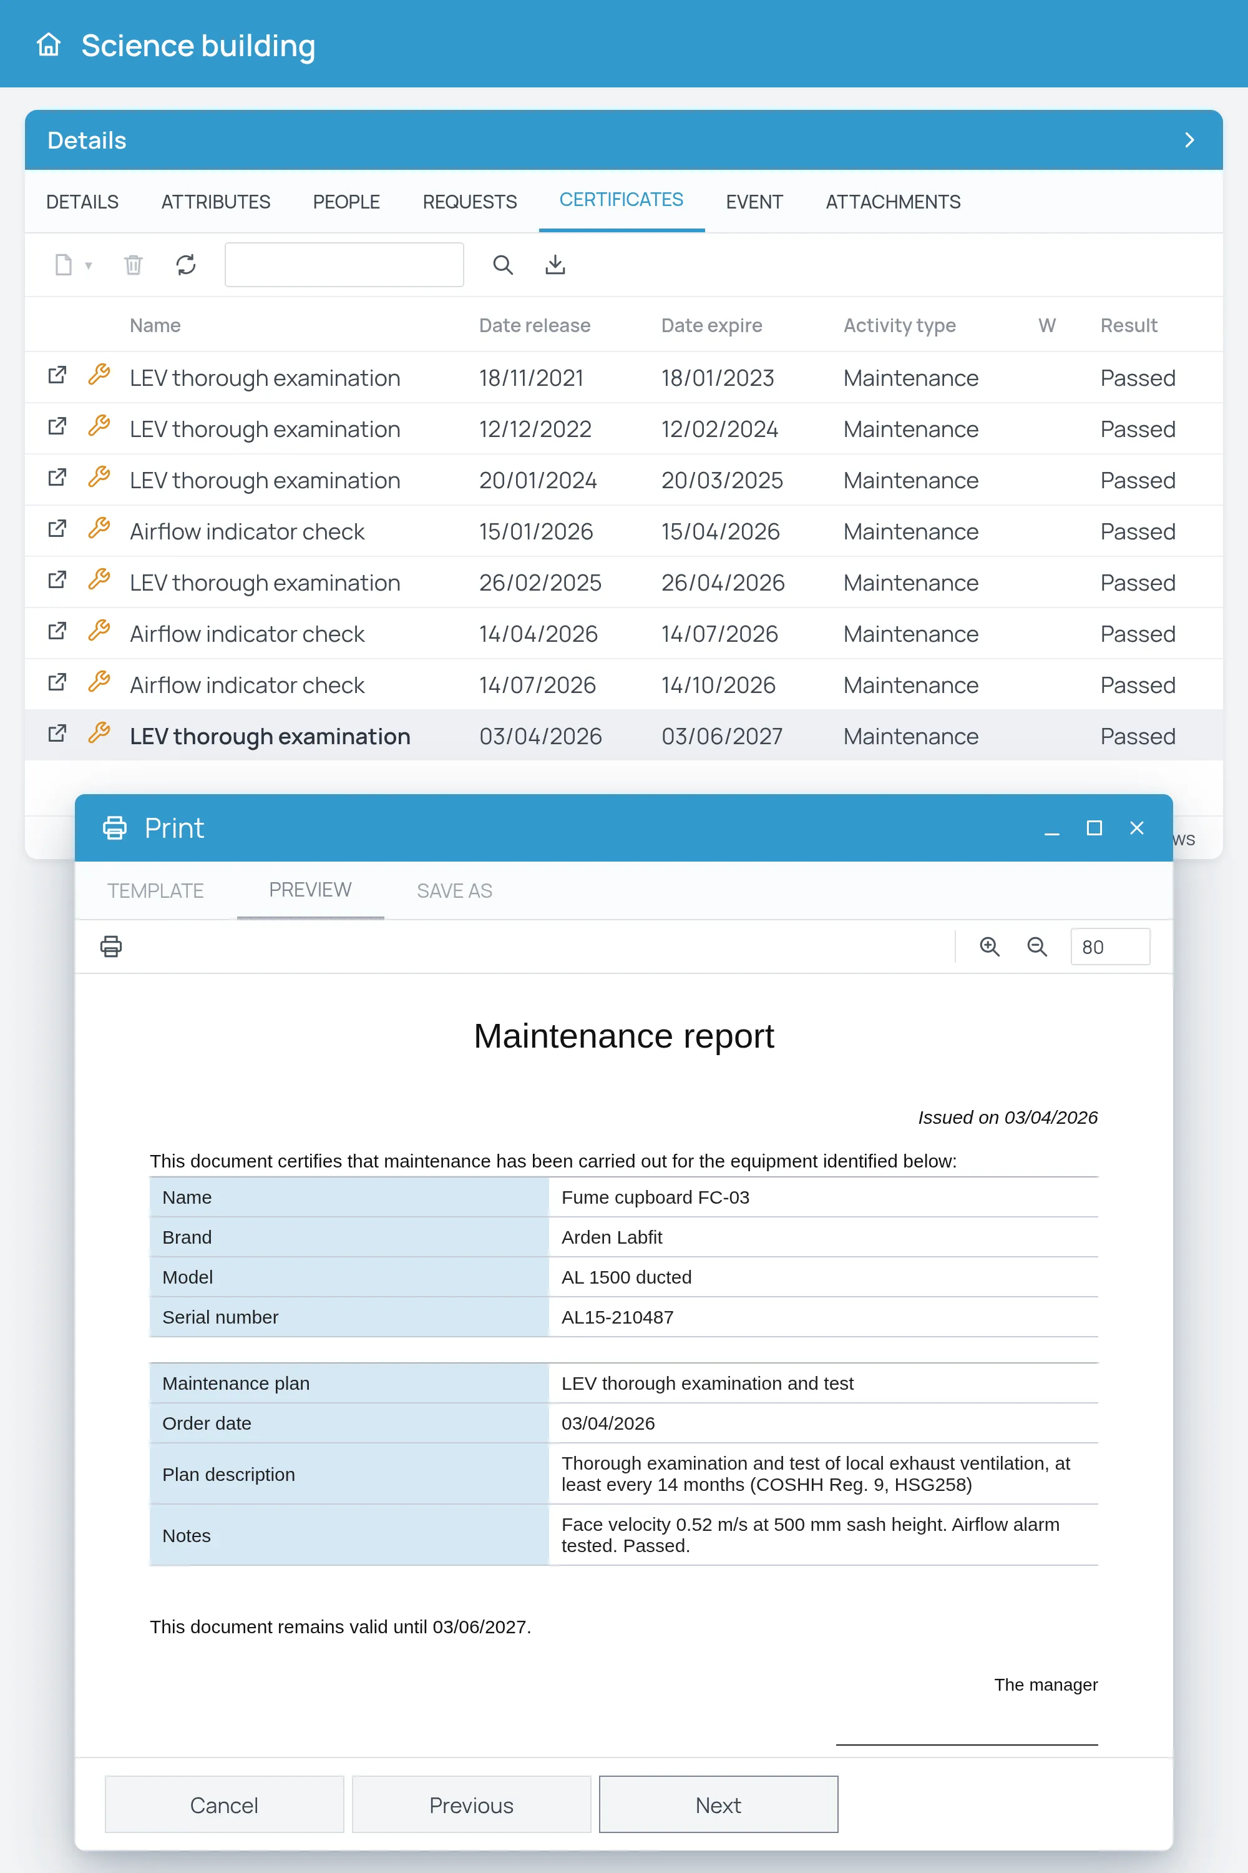The height and width of the screenshot is (1873, 1248).
Task: Click the printer icon in the preview toolbar
Action: [110, 946]
